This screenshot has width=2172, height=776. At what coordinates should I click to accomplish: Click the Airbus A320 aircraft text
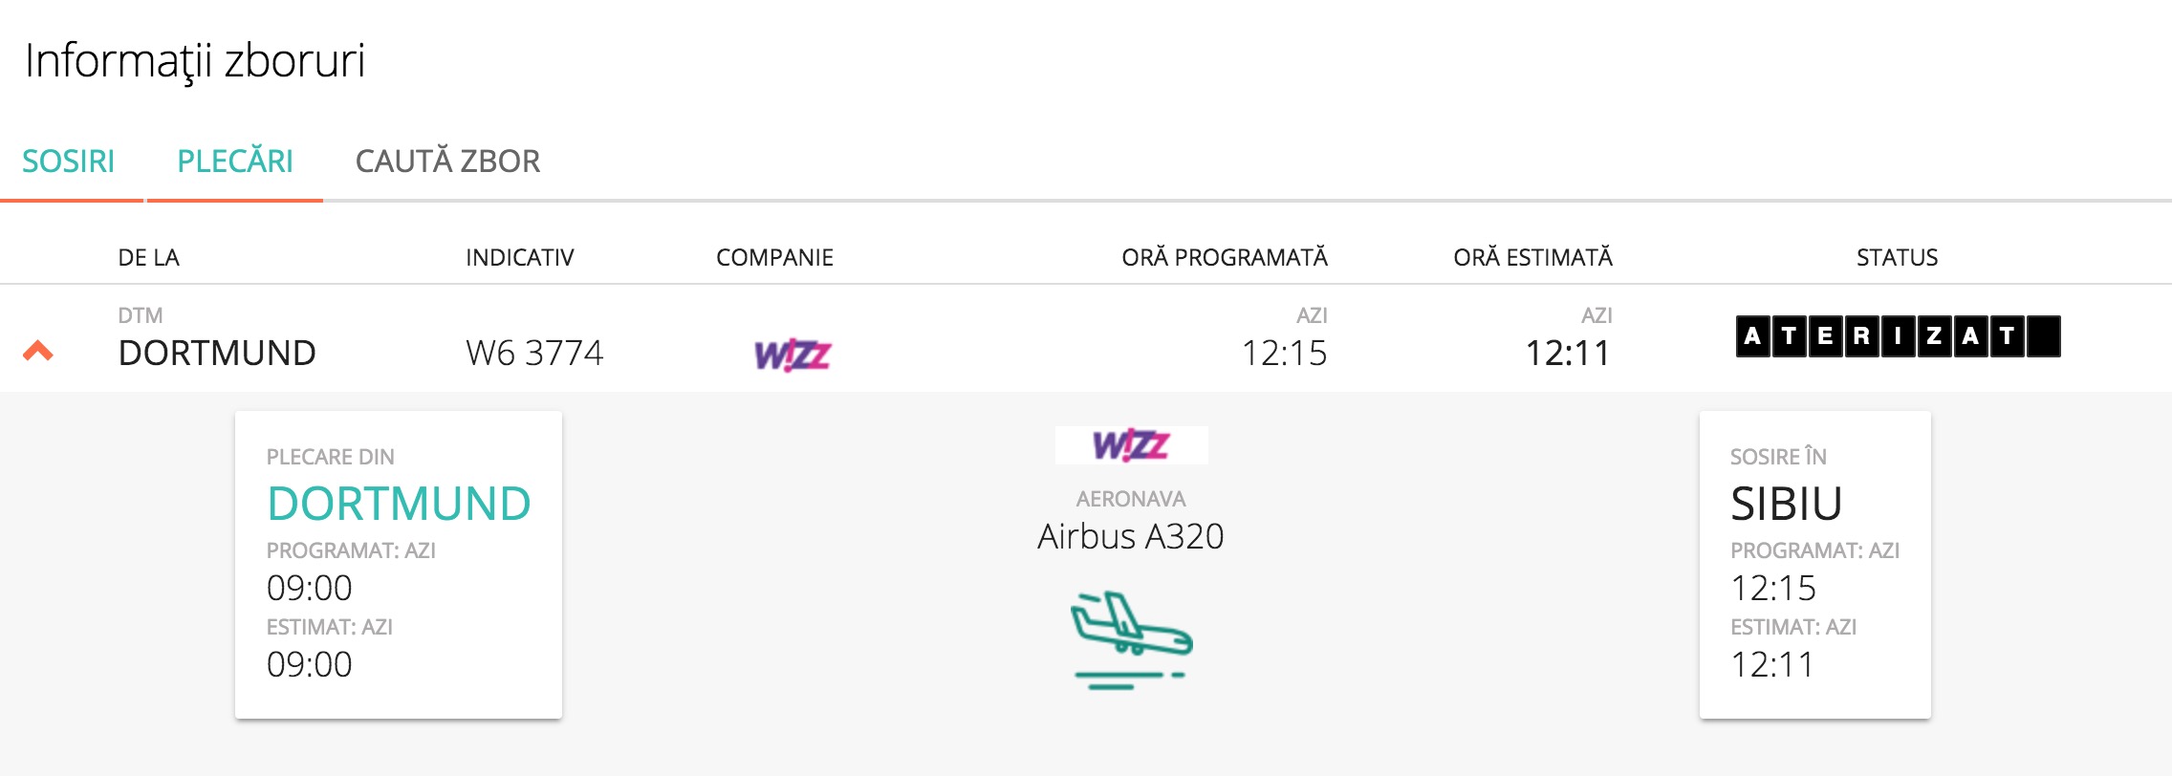point(1131,536)
